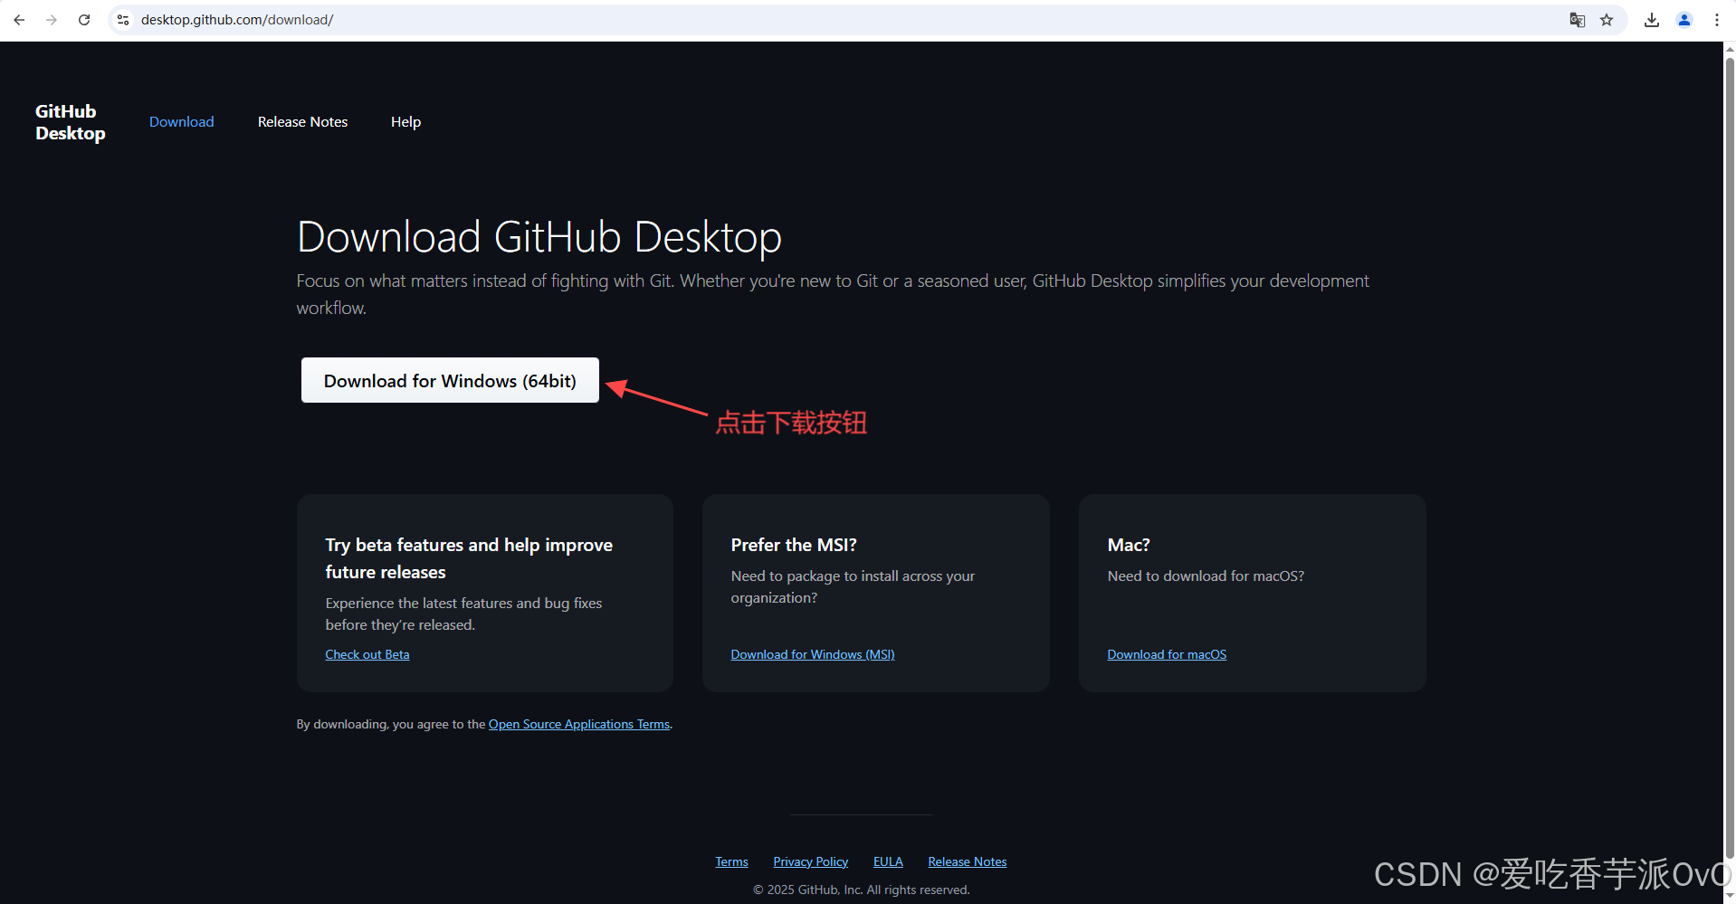Open the EULA footer link
Image resolution: width=1736 pixels, height=904 pixels.
(888, 861)
